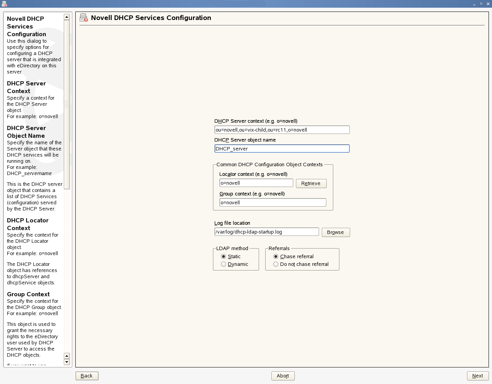Close the configuration window
The width and height of the screenshot is (492, 384).
coord(488,4)
